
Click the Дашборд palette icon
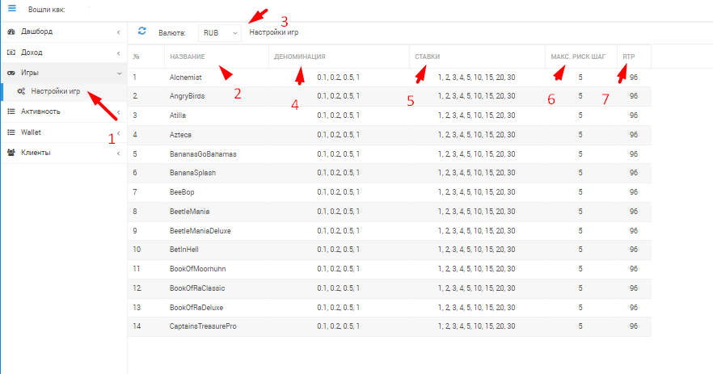click(11, 32)
